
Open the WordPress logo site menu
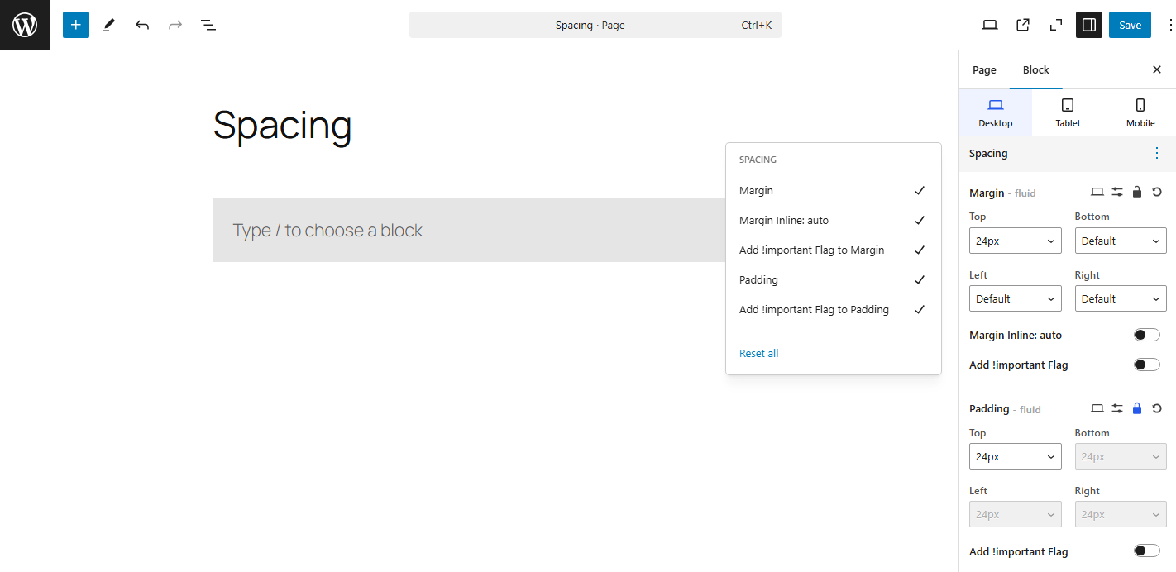(25, 25)
